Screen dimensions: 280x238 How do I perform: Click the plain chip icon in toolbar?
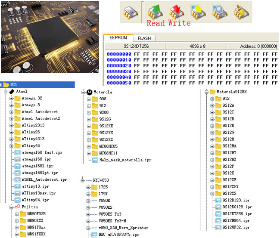(x=131, y=12)
